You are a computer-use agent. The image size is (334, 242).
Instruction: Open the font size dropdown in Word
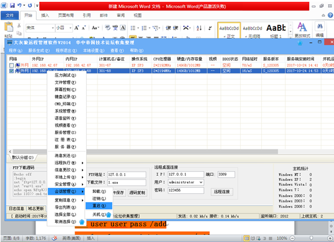point(70,28)
